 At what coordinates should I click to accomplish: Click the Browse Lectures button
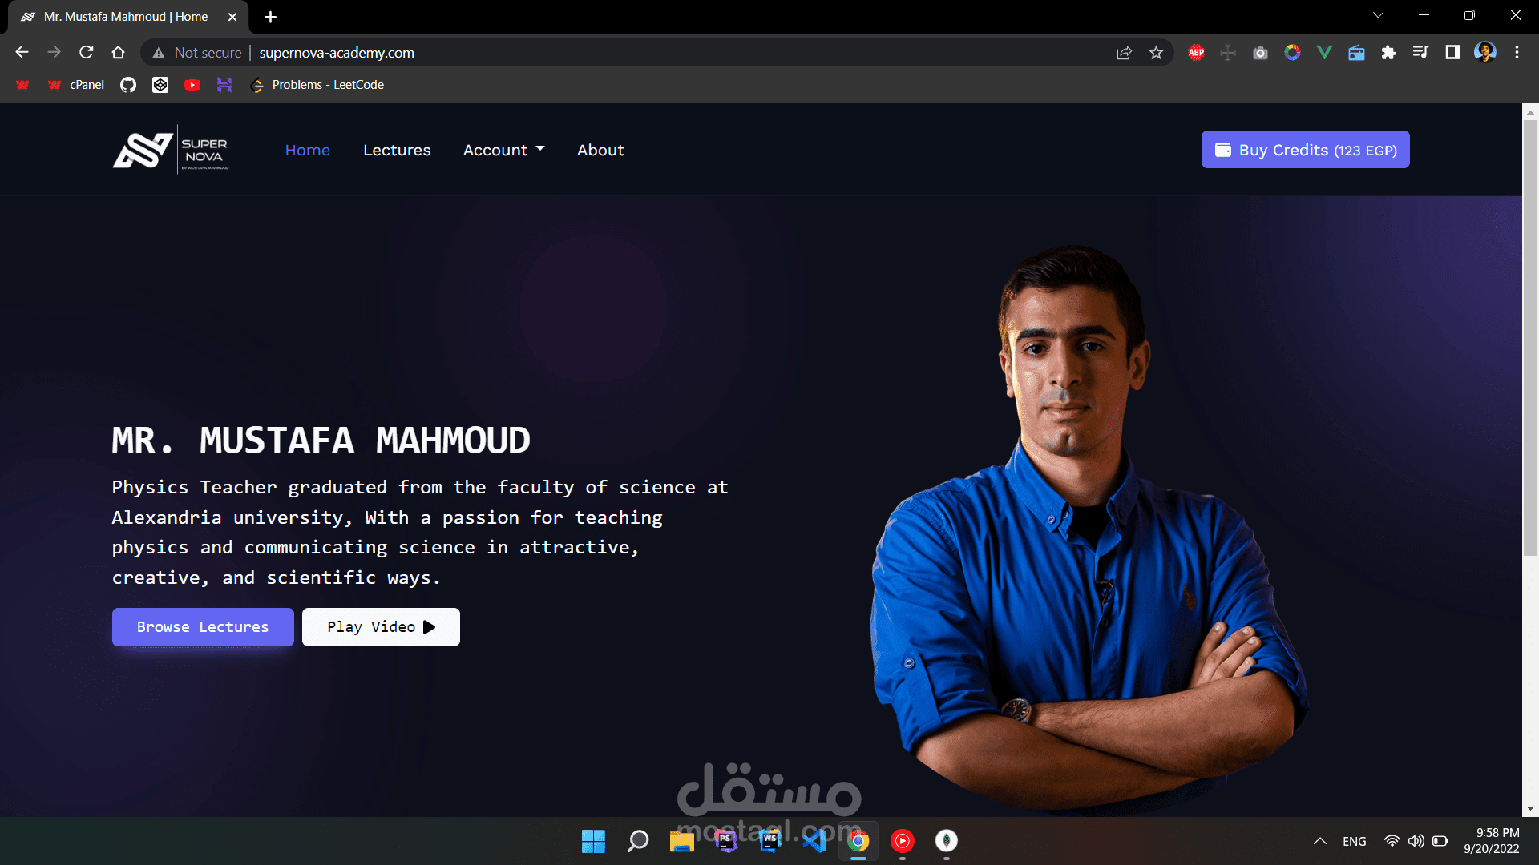[x=203, y=627]
